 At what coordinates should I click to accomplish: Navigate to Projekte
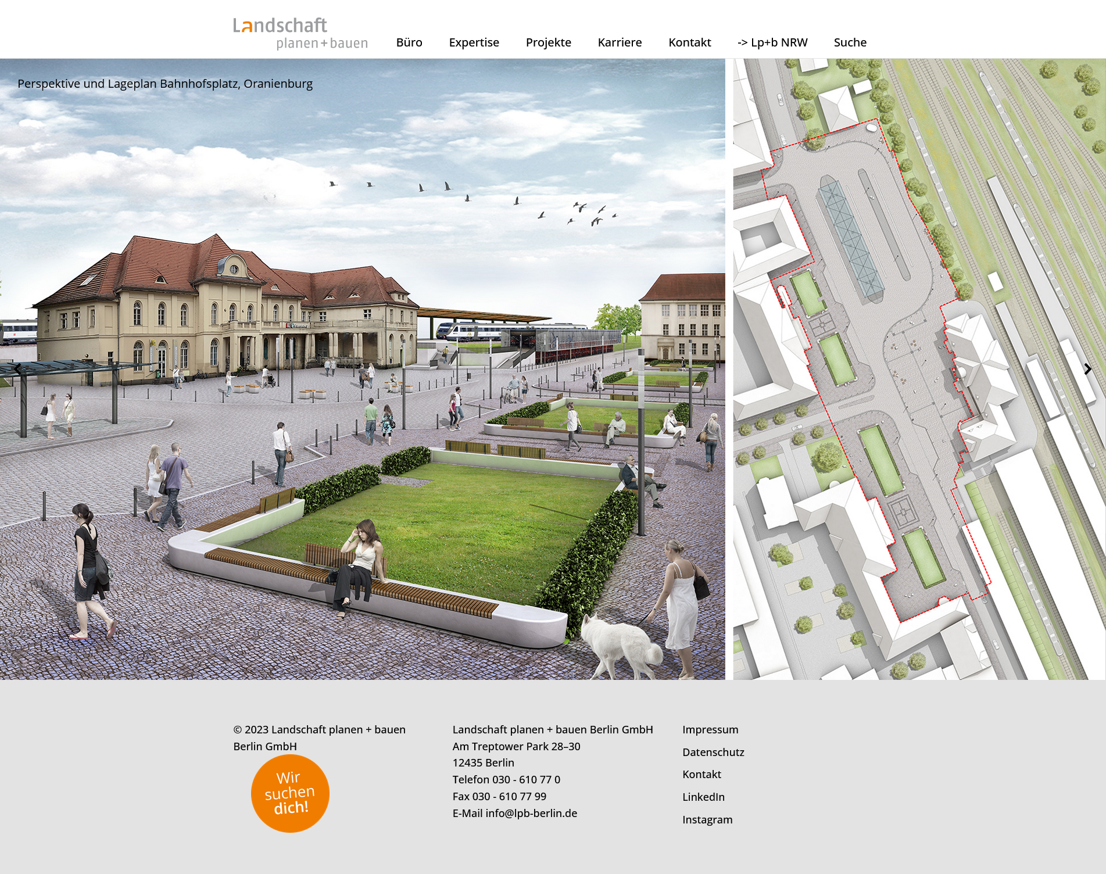[x=548, y=42]
